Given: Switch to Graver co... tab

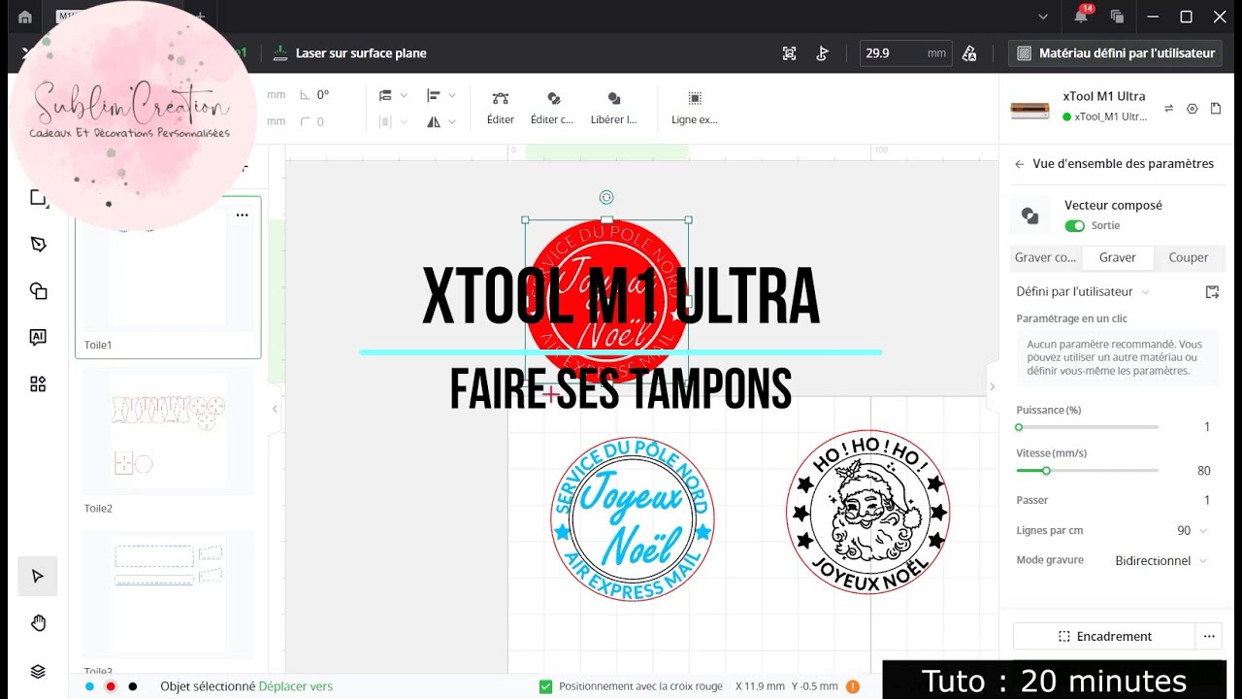Looking at the screenshot, I should point(1045,257).
